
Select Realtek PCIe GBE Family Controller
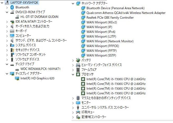(x=110, y=18)
